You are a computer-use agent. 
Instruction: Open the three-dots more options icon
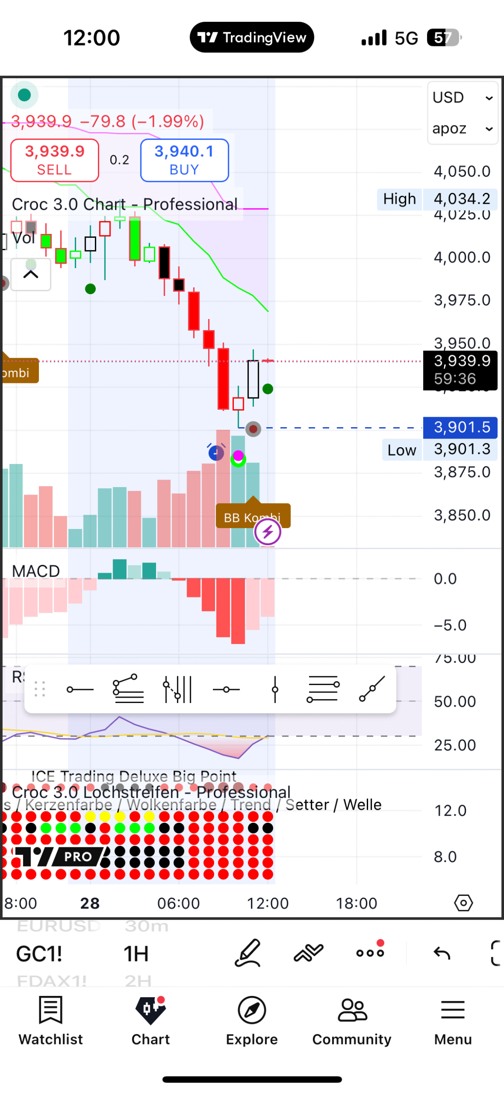click(x=370, y=953)
